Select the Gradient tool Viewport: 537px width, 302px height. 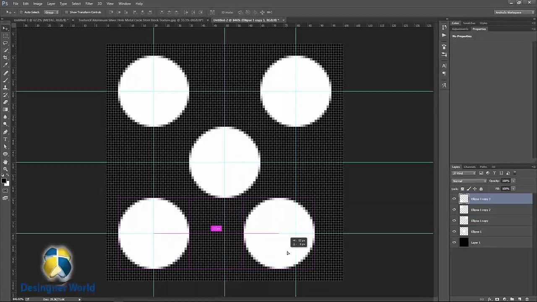[5, 109]
